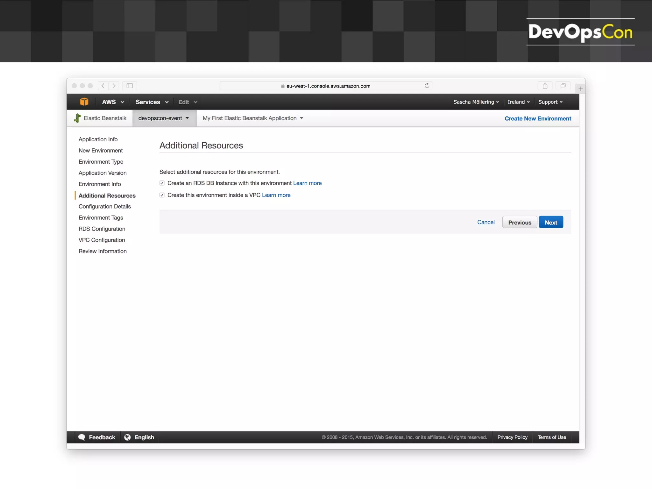This screenshot has width=652, height=489.
Task: Reload the page with refresh icon
Action: 427,86
